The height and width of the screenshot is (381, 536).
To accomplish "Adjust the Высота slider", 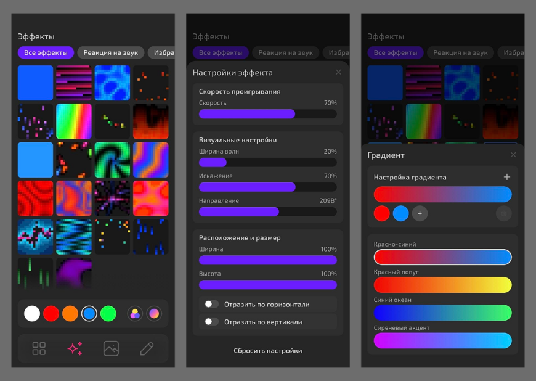I will 267,285.
